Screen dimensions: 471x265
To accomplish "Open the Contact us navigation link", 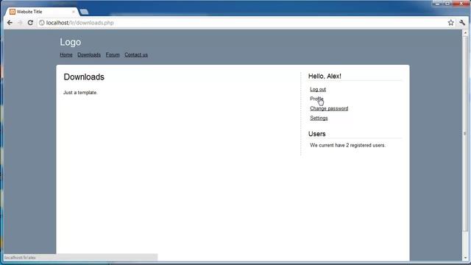I will tap(136, 54).
